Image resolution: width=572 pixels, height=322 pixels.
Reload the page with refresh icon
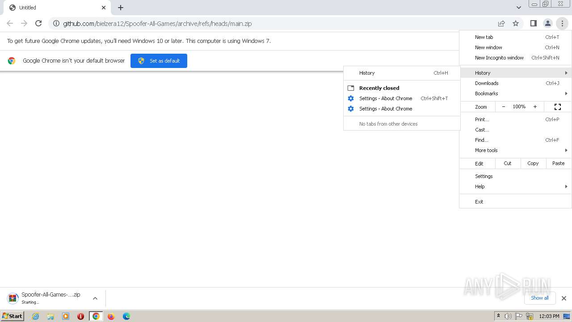click(x=38, y=23)
